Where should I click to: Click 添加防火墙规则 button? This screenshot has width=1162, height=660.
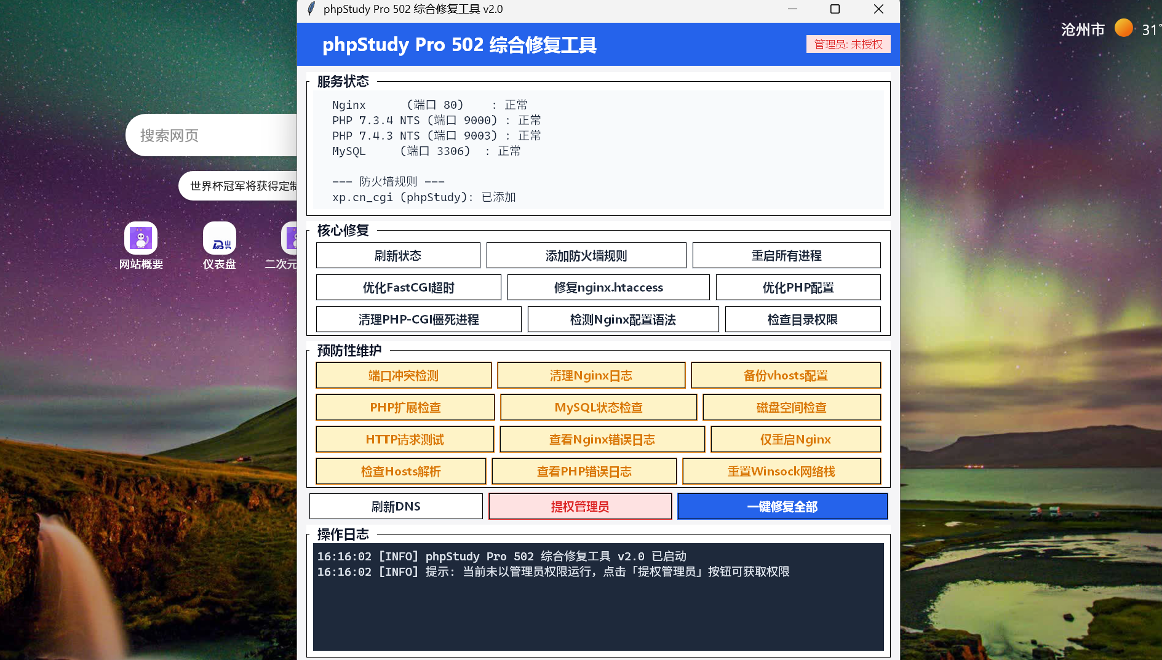(586, 255)
